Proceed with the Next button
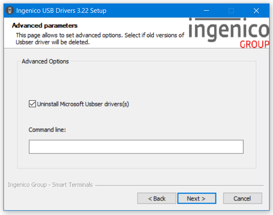 coord(197,198)
